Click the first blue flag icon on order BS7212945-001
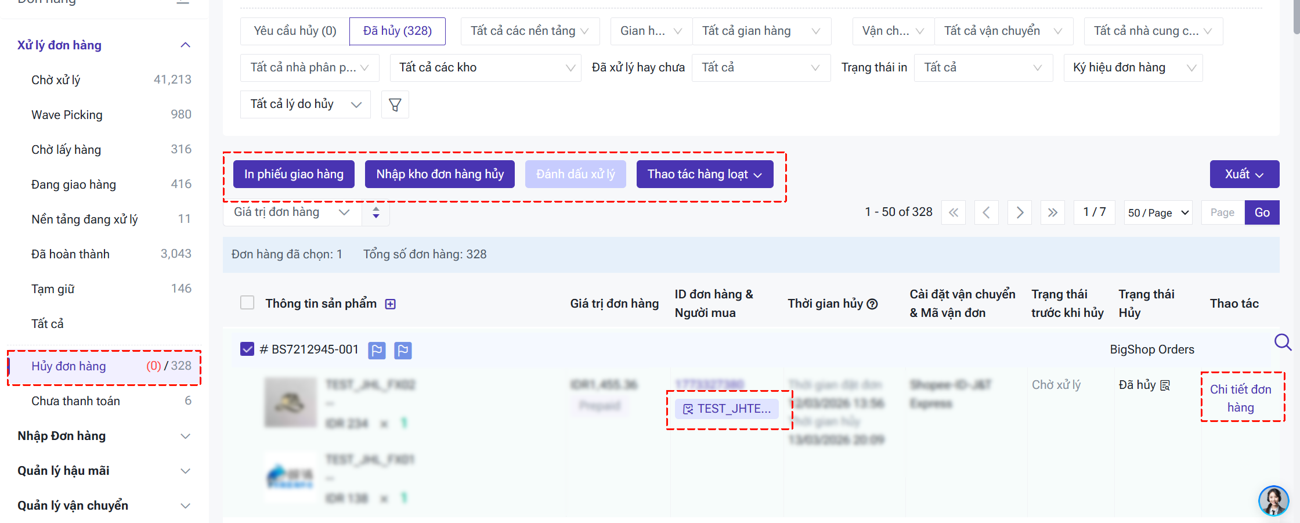This screenshot has height=523, width=1300. [x=377, y=350]
